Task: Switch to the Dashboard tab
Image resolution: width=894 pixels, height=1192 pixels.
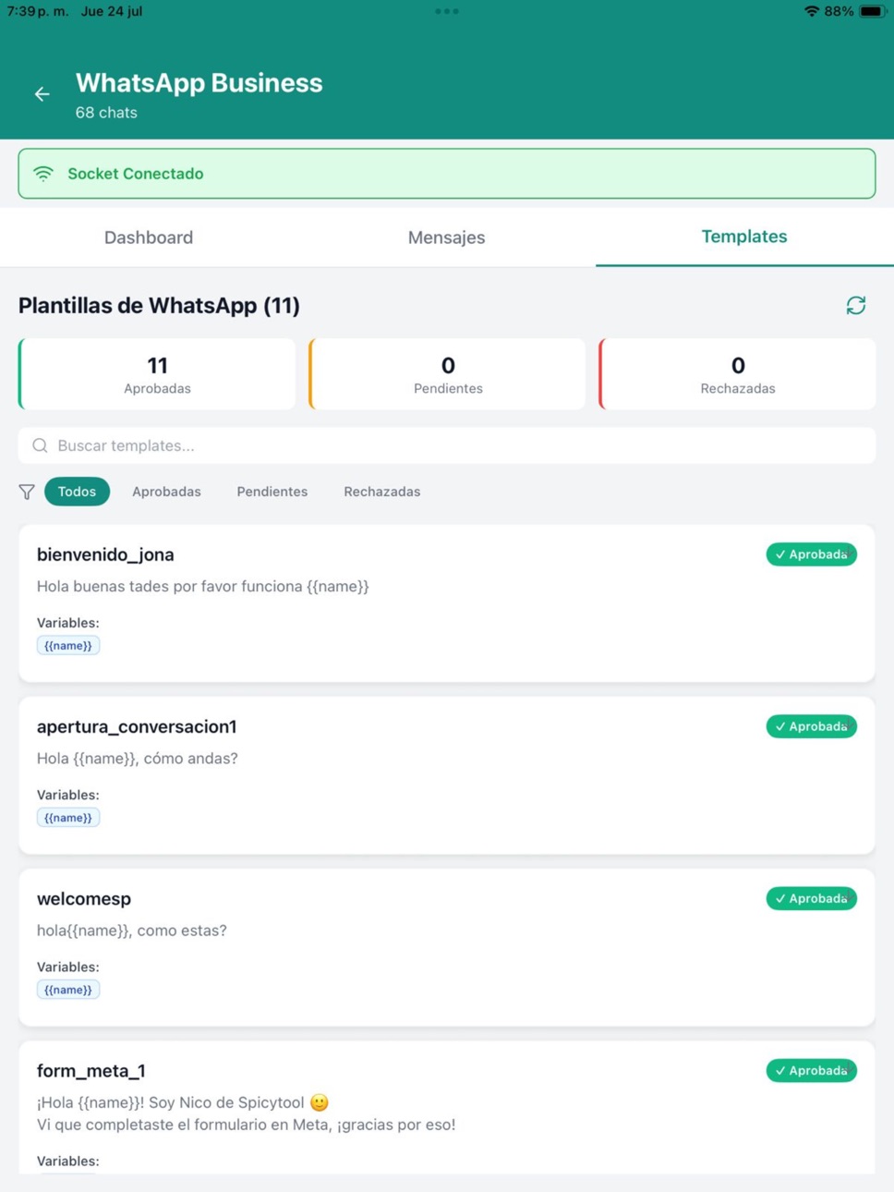Action: tap(149, 237)
